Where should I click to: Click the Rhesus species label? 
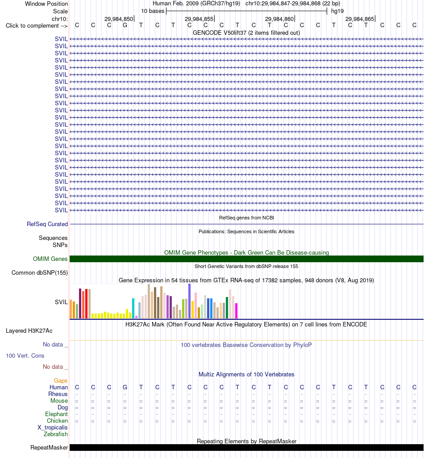coord(58,394)
